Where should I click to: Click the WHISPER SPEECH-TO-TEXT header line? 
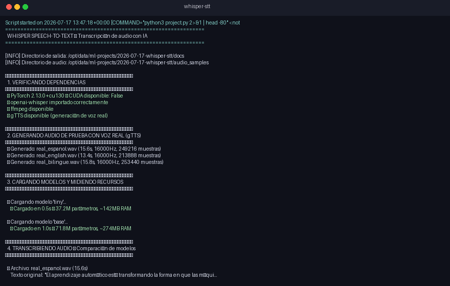(77, 36)
